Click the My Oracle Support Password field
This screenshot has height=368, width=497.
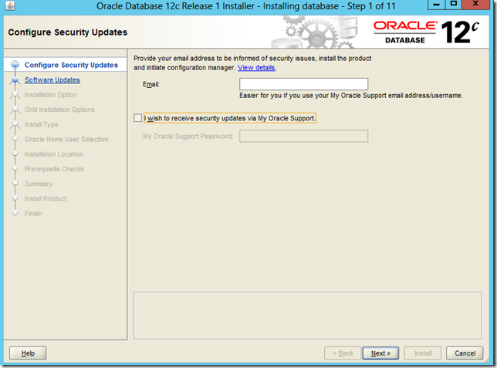coord(303,136)
